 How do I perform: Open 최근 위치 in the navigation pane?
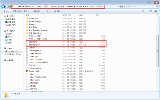12,25
